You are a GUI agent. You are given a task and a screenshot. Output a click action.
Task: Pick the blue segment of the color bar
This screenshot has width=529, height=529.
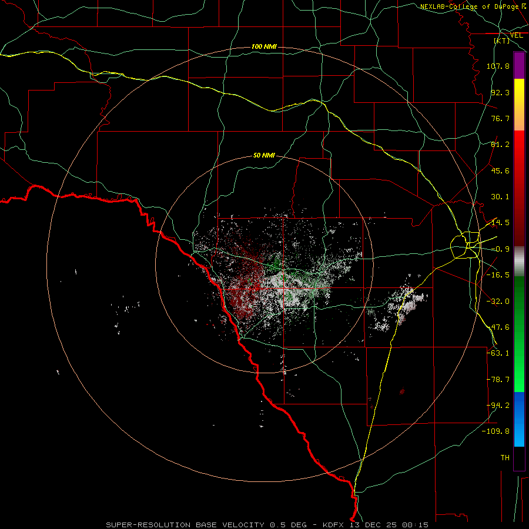coord(519,419)
